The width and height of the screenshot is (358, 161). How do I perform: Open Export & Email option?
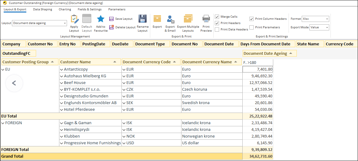pos(170,19)
